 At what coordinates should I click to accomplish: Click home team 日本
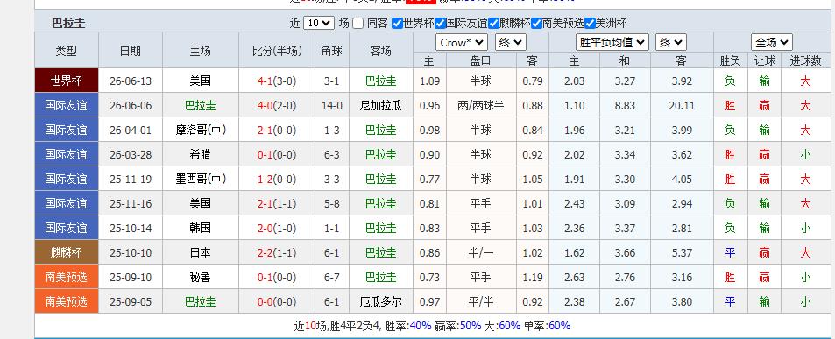coord(201,253)
